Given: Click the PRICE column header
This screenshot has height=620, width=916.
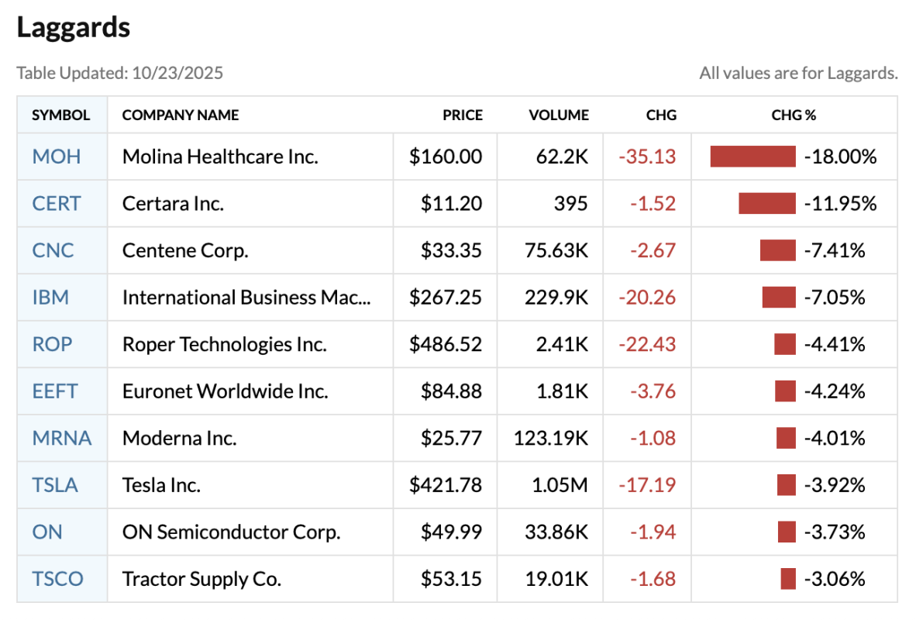Looking at the screenshot, I should 463,115.
